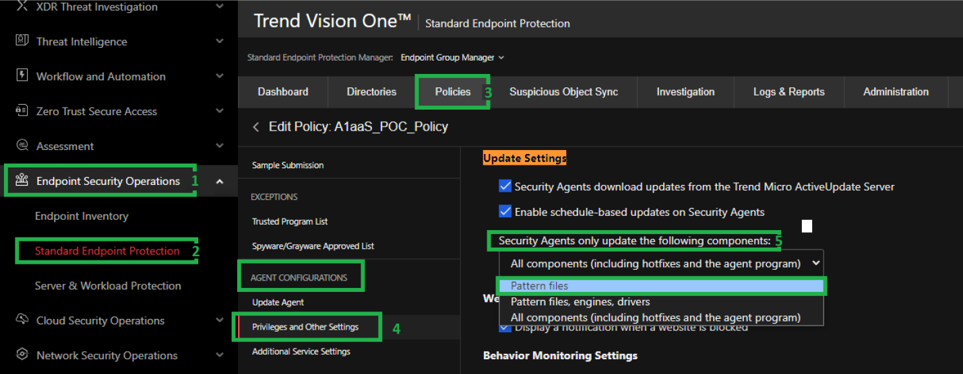This screenshot has width=963, height=374.
Task: Select Privileges and Other Settings item
Action: (305, 327)
